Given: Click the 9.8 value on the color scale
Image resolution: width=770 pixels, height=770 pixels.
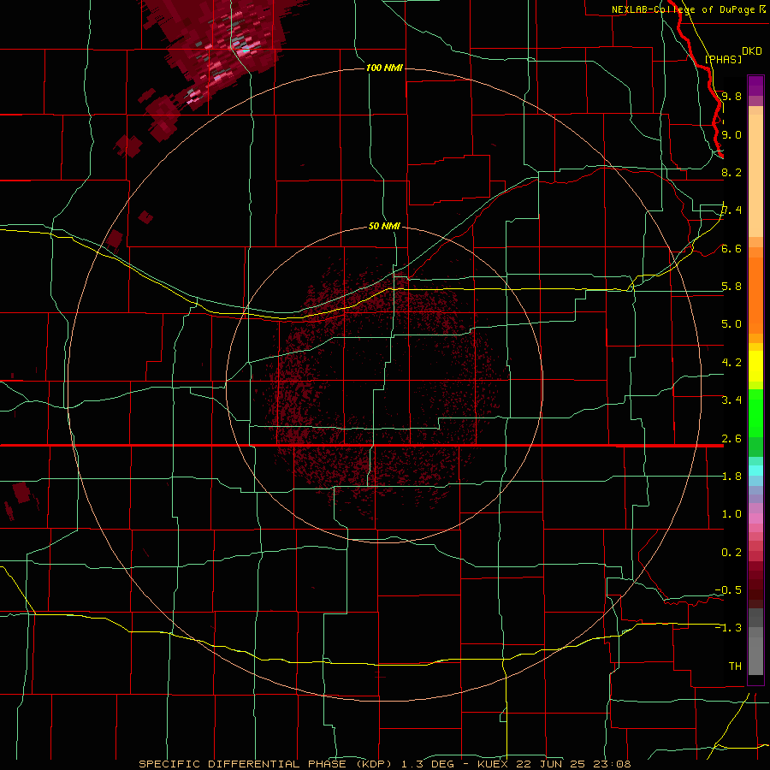Looking at the screenshot, I should (731, 96).
